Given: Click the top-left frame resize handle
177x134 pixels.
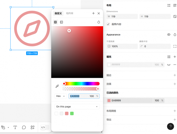Looking at the screenshot, I should (11, 7).
